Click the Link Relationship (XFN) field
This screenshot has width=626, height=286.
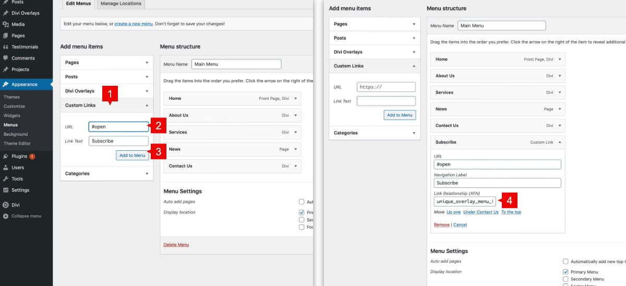(x=465, y=201)
